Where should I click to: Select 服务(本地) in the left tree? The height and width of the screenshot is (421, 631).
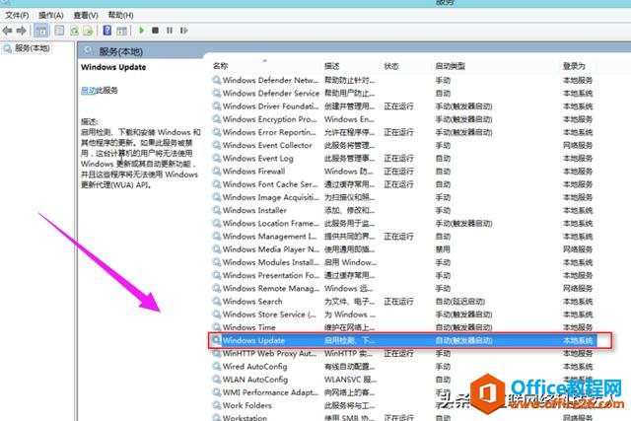33,48
